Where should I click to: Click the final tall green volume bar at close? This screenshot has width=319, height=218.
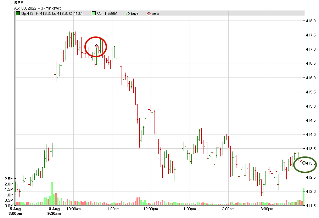tap(304, 197)
